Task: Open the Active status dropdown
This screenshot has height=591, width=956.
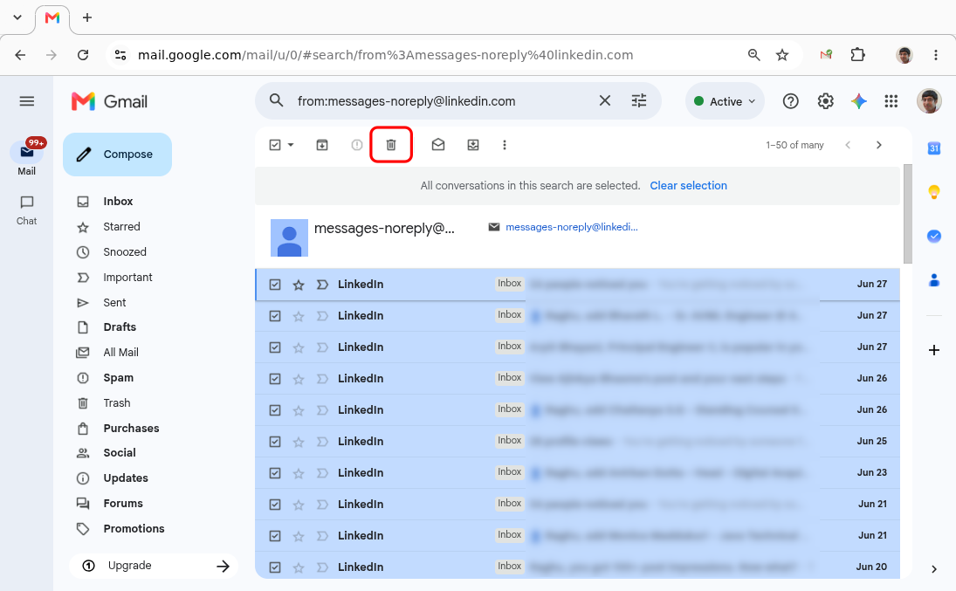Action: click(x=725, y=101)
